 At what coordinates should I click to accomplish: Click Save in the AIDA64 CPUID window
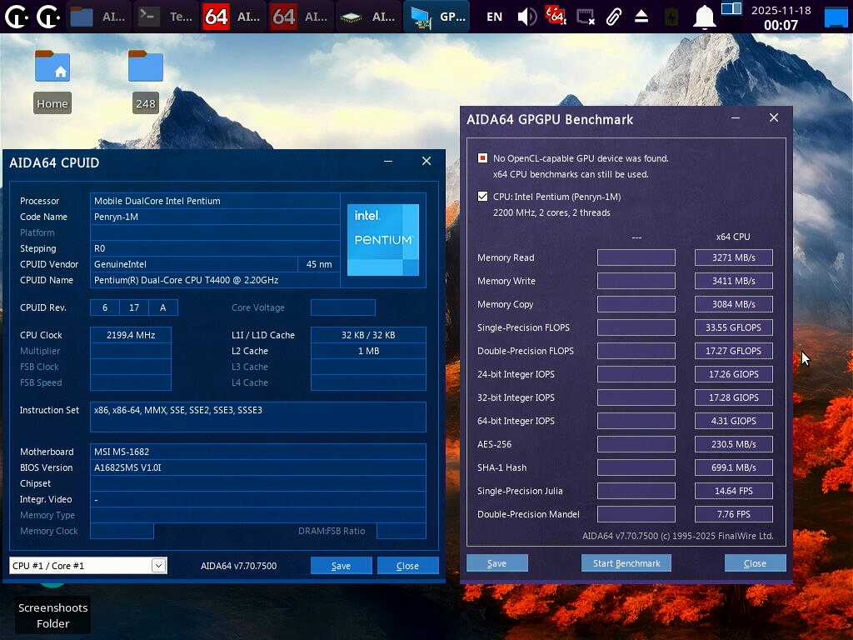pyautogui.click(x=341, y=566)
